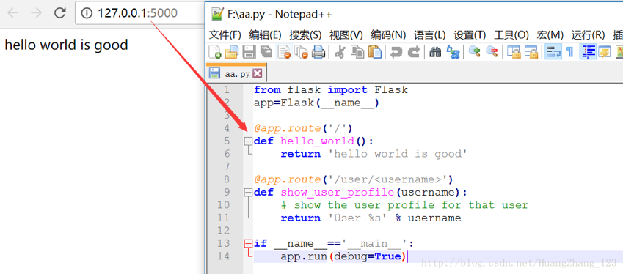Toggle the Word Wrap toolbar button
623x274 pixels.
[x=553, y=52]
